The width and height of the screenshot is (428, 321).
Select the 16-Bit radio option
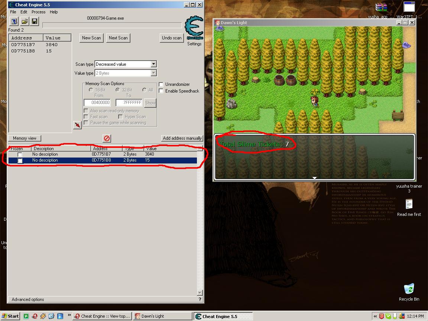(x=91, y=90)
